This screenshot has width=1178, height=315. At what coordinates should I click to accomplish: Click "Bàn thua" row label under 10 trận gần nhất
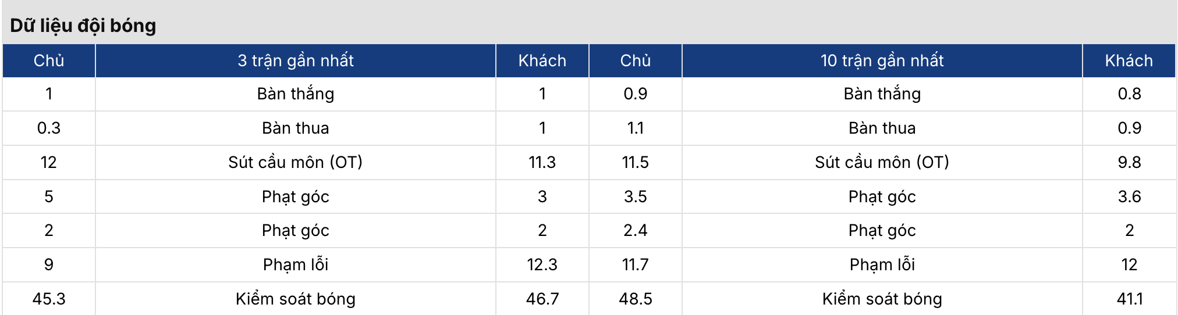click(882, 128)
